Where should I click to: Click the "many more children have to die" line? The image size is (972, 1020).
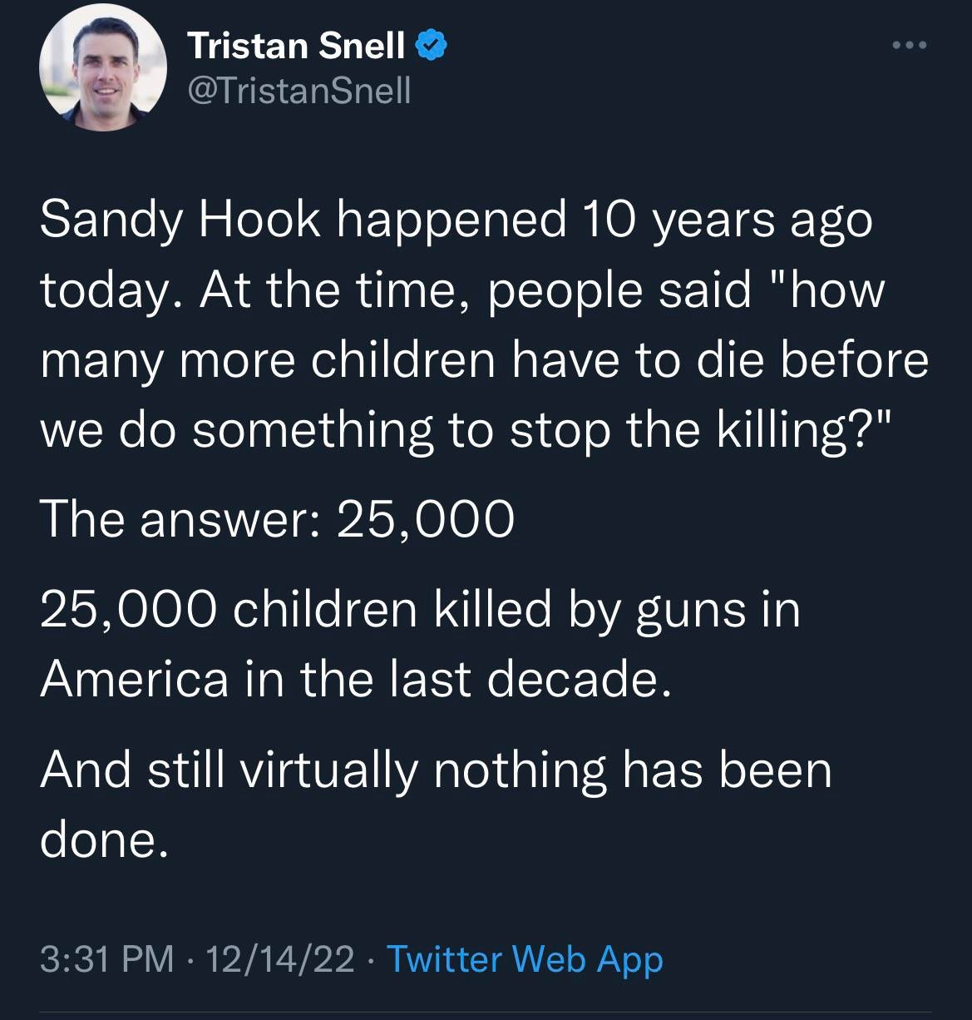click(x=484, y=359)
